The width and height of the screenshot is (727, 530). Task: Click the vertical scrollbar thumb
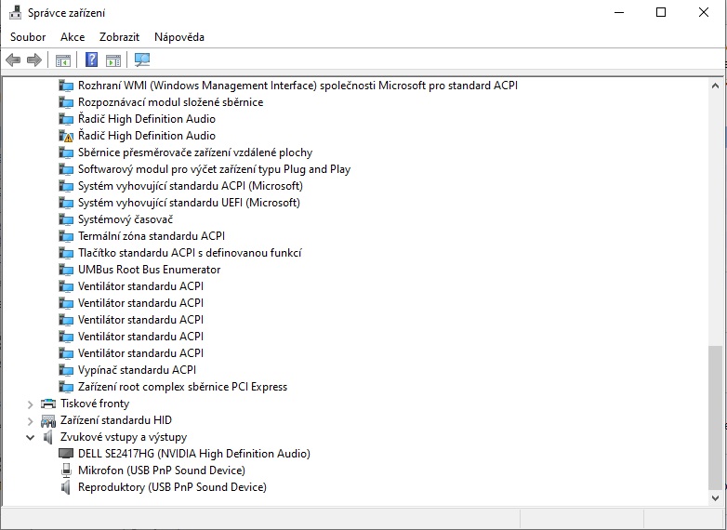pos(714,417)
